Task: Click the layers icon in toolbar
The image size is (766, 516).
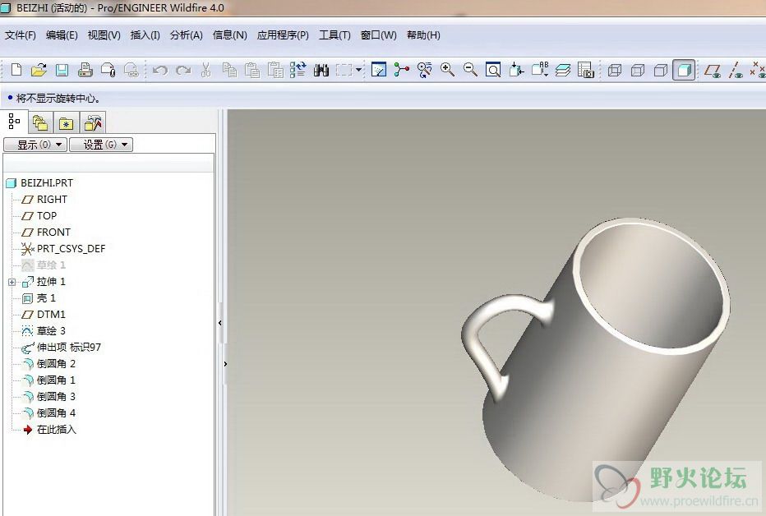Action: 563,71
